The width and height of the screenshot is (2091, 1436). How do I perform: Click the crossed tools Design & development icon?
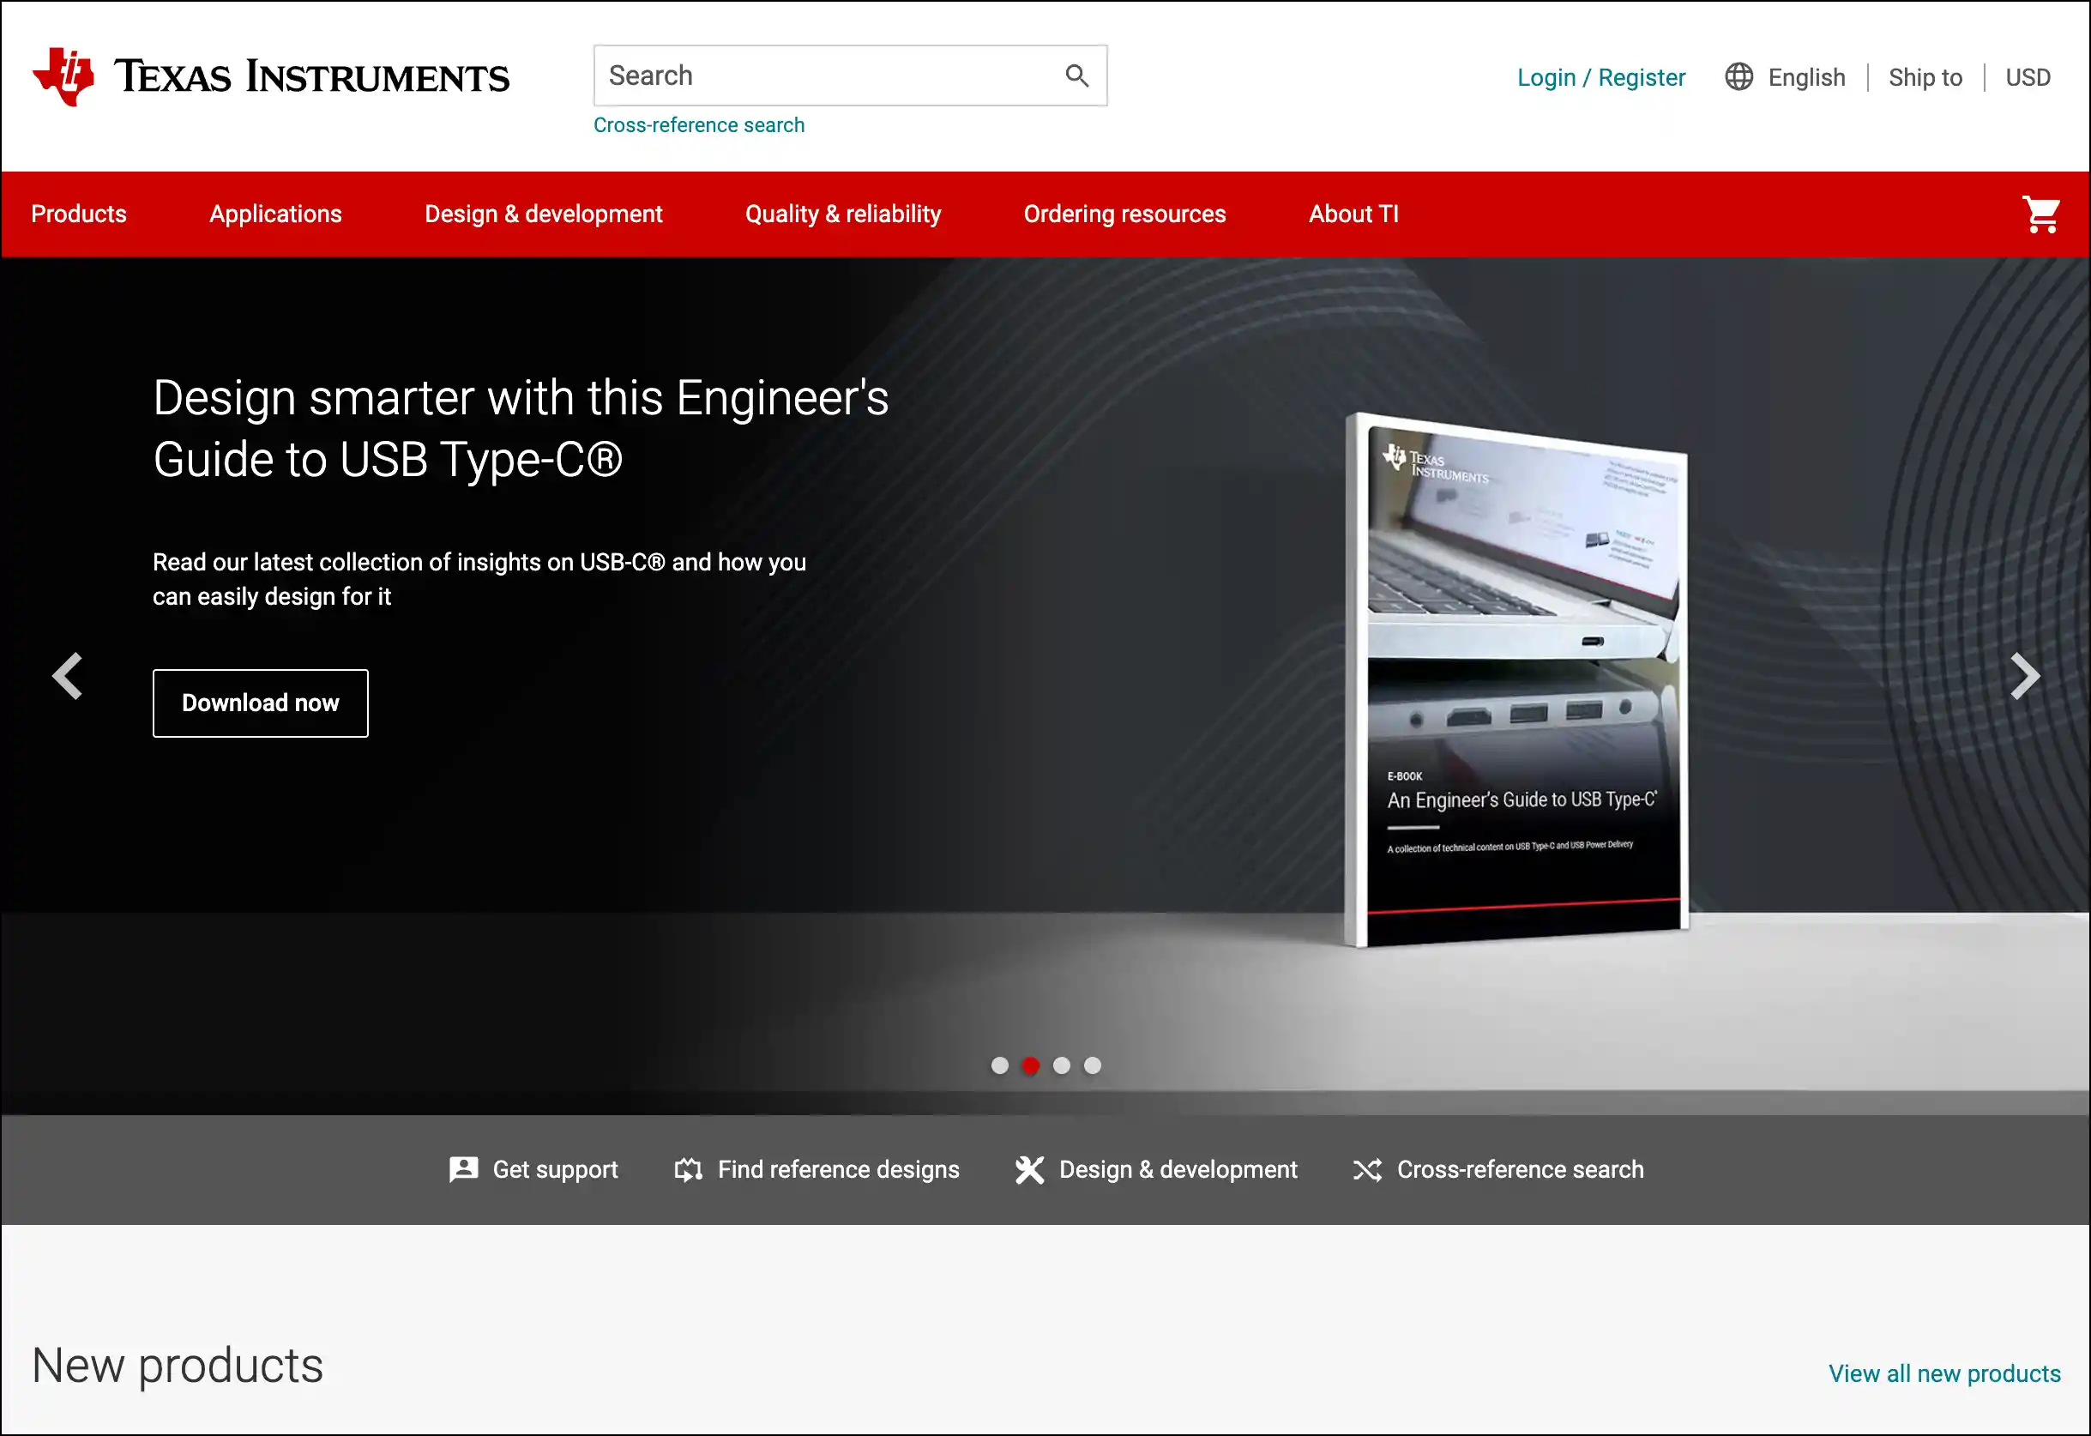point(1029,1170)
